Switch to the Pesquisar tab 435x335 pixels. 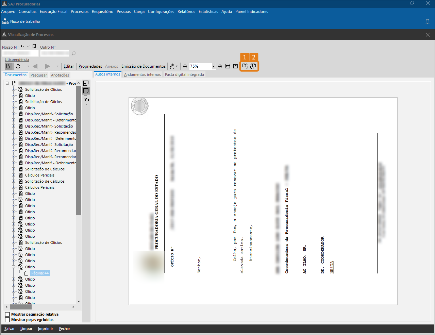point(39,75)
